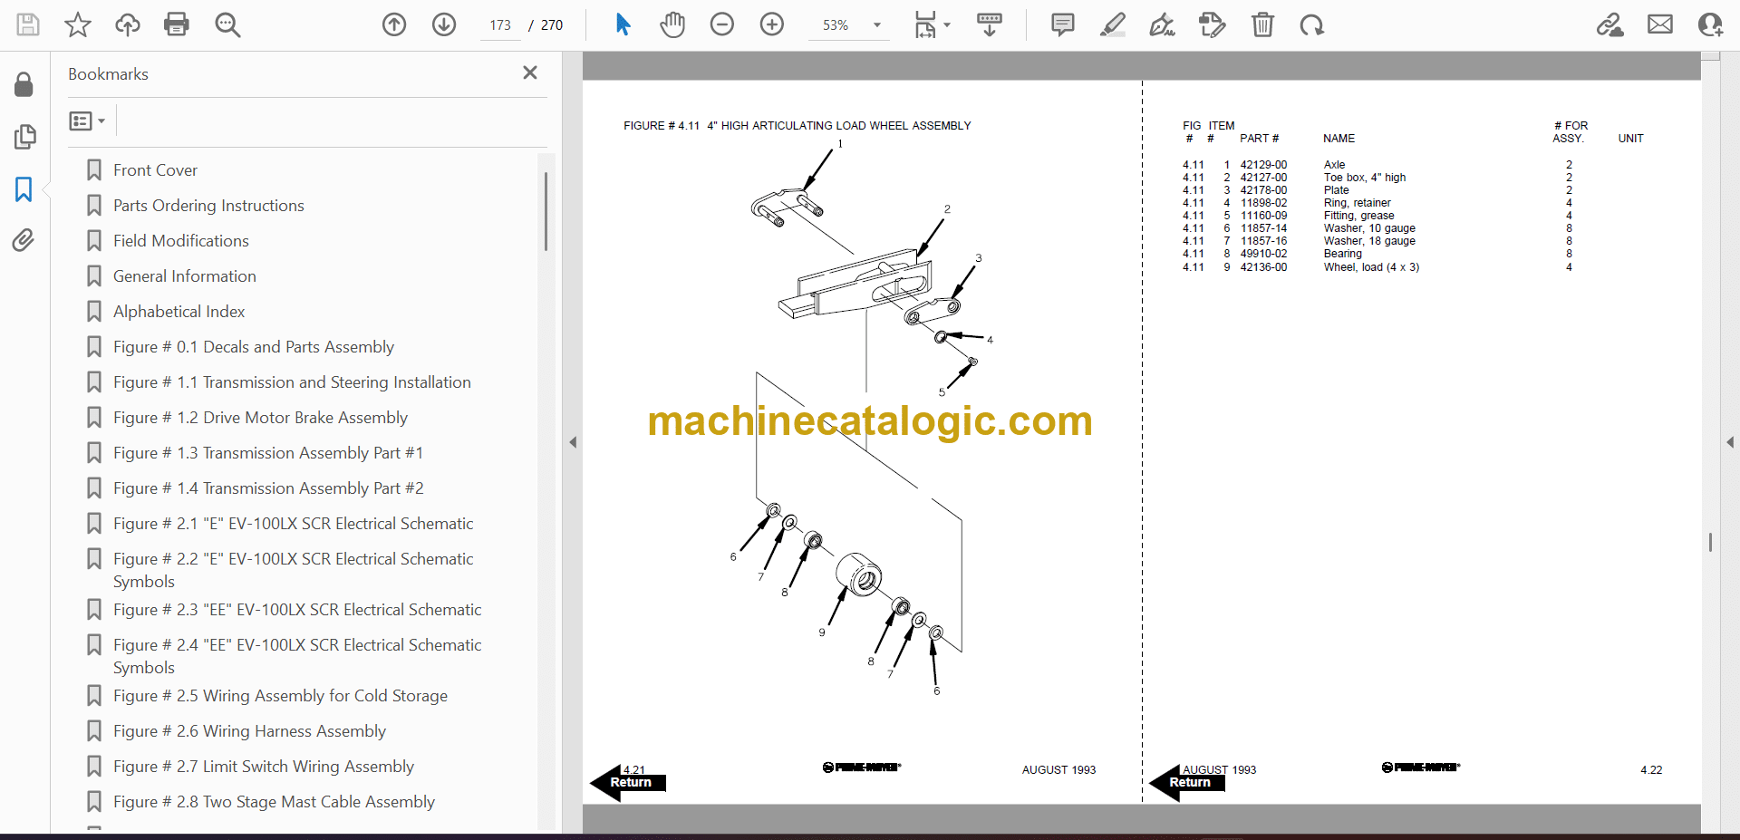Open Figure # 2.6 Wiring Harness Assembly bookmark
Viewport: 1740px width, 840px height.
(249, 731)
